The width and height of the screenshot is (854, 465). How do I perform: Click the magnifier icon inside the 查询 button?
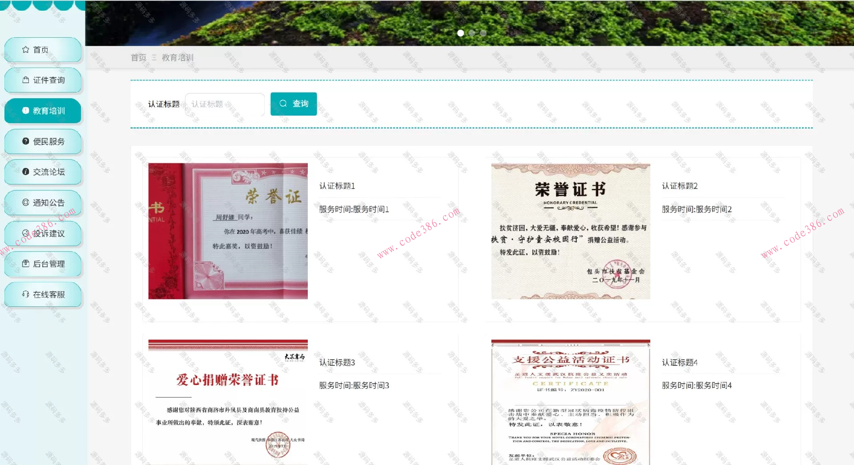pyautogui.click(x=283, y=104)
